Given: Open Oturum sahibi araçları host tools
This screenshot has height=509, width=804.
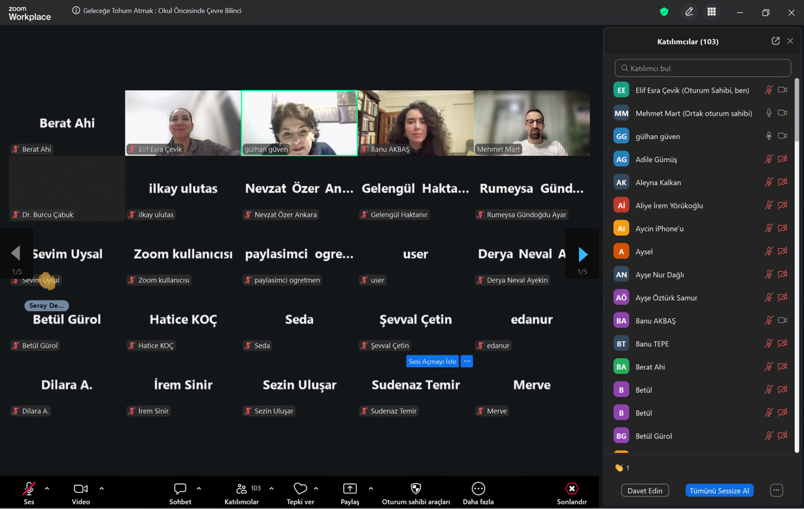Looking at the screenshot, I should coord(416,489).
